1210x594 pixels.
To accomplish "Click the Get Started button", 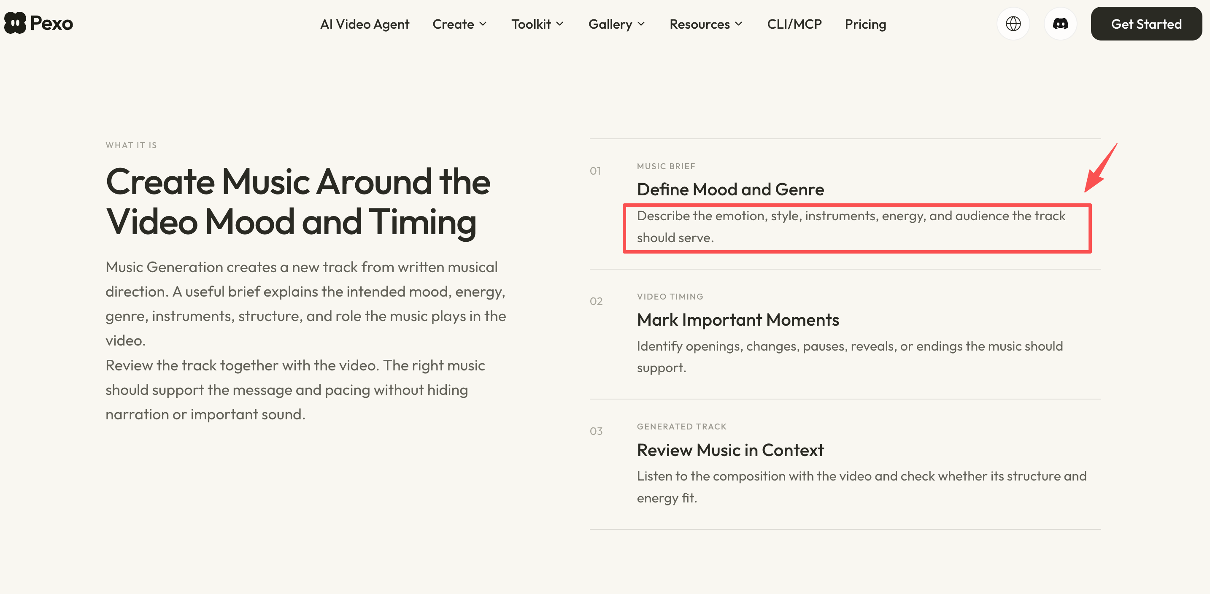I will pyautogui.click(x=1146, y=24).
